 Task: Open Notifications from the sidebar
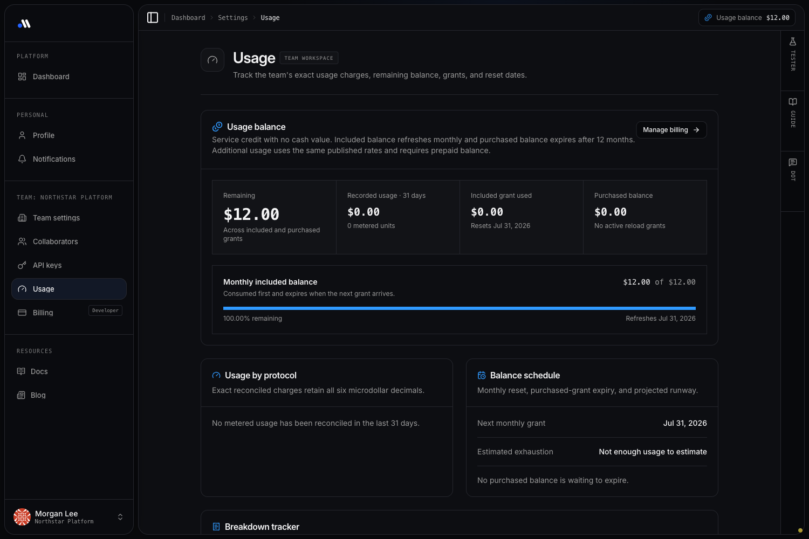click(x=69, y=159)
